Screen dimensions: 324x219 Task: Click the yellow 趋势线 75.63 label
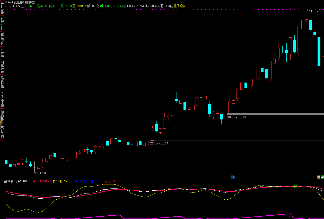[x=62, y=181]
